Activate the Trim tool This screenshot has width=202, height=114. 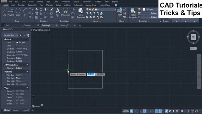coord(45,9)
